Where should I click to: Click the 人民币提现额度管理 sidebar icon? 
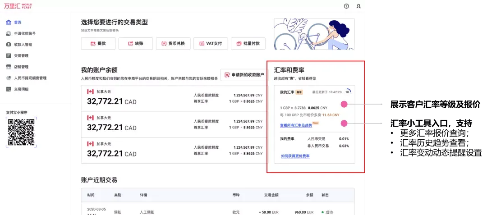pyautogui.click(x=9, y=78)
